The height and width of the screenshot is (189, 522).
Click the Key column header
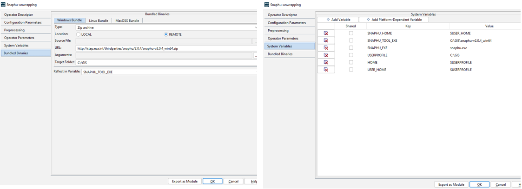point(408,26)
